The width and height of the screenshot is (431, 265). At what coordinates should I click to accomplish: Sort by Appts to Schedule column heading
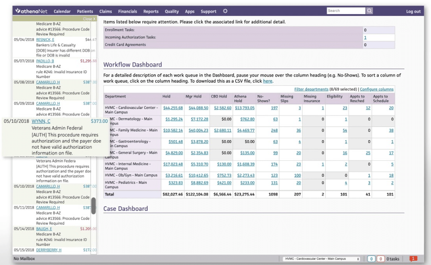tap(381, 98)
